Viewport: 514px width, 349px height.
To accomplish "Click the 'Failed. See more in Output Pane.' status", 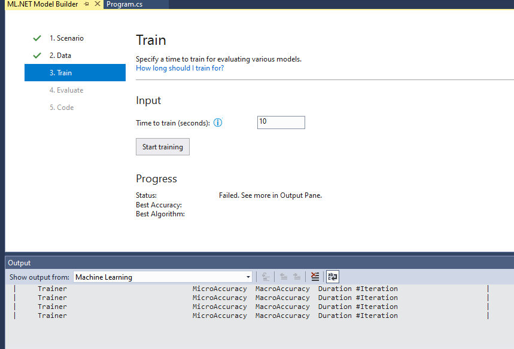I will [270, 195].
